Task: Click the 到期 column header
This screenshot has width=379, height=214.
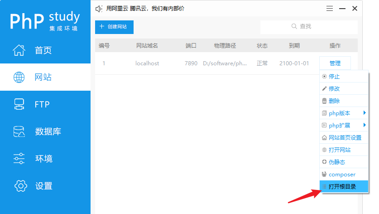Action: (x=294, y=45)
